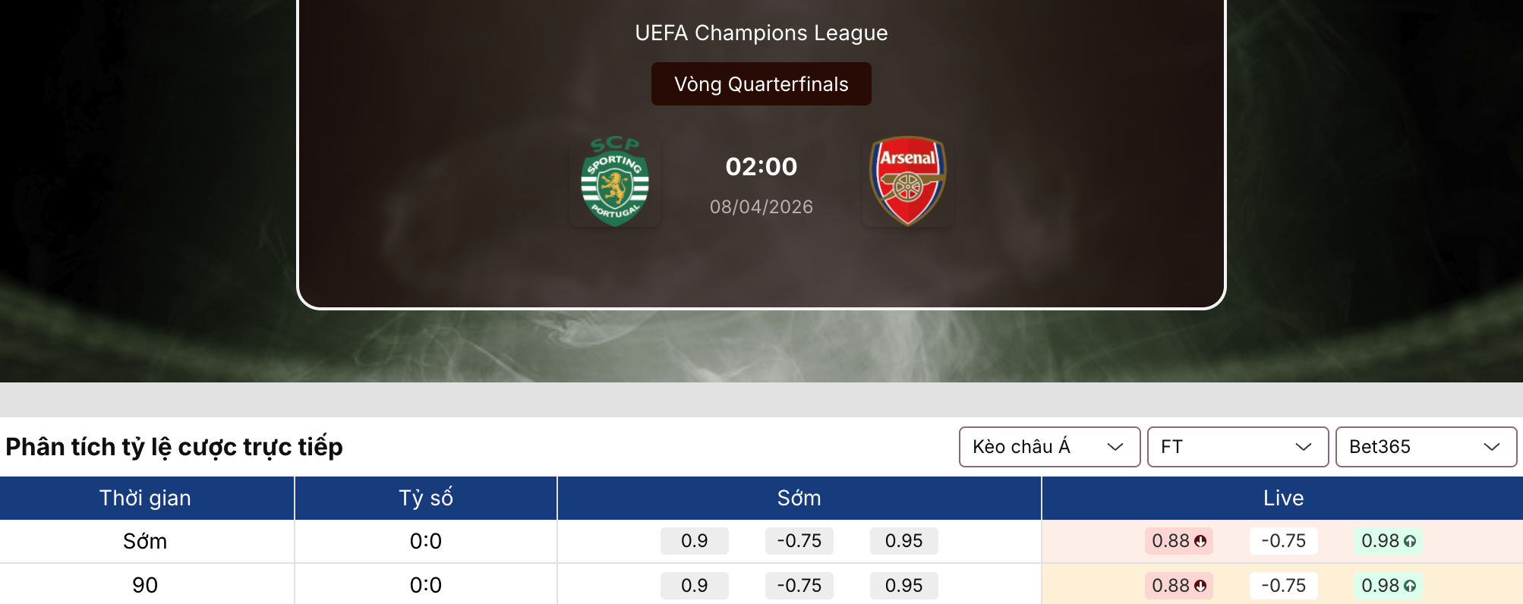Click the UEFA Champions League title
Image resolution: width=1523 pixels, height=604 pixels.
(761, 33)
